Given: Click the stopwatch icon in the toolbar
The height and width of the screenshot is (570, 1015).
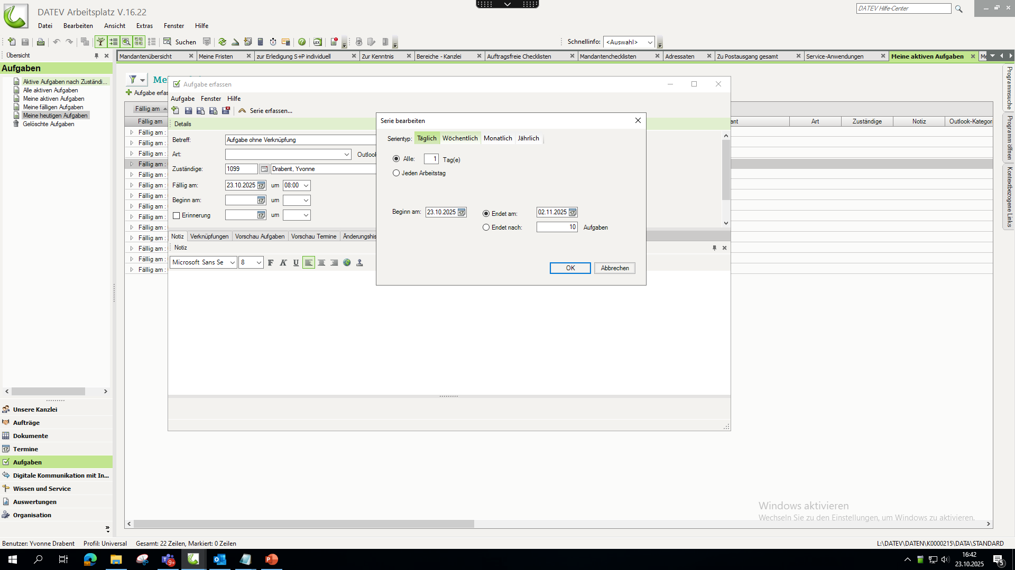Looking at the screenshot, I should pos(273,42).
